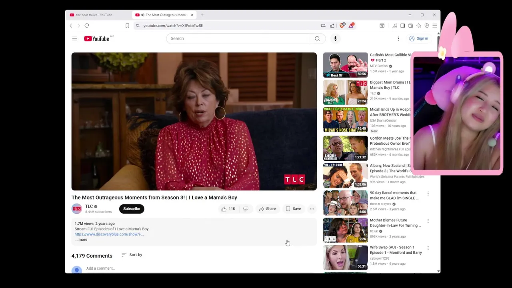Image resolution: width=512 pixels, height=288 pixels.
Task: Open the discoveryplus.com link
Action: [x=109, y=234]
